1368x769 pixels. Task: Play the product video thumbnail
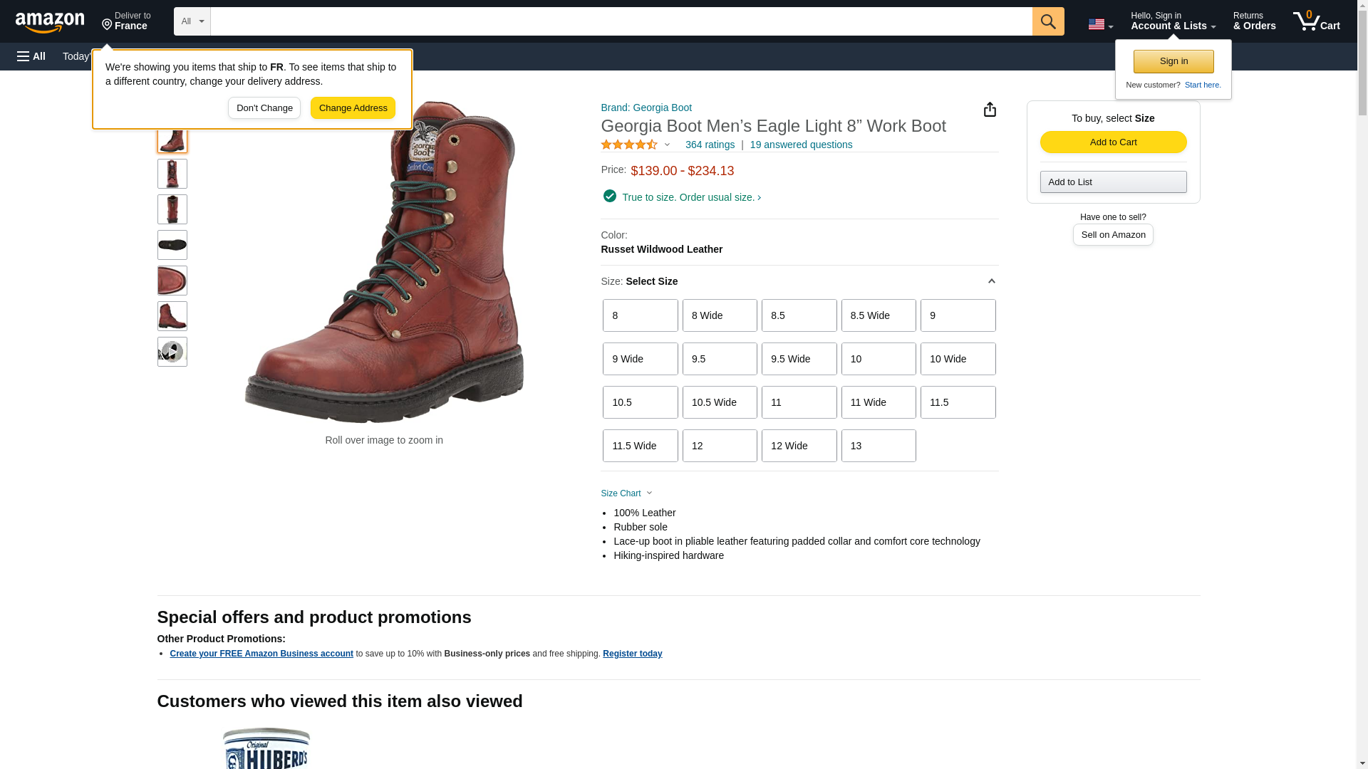pos(172,352)
